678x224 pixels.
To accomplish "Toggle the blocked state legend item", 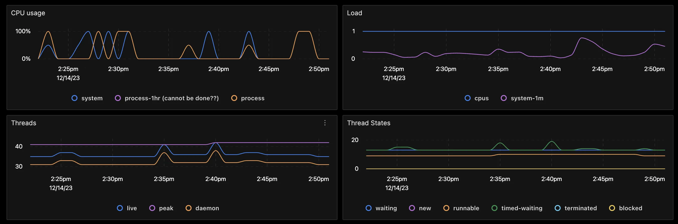I will (x=626, y=208).
